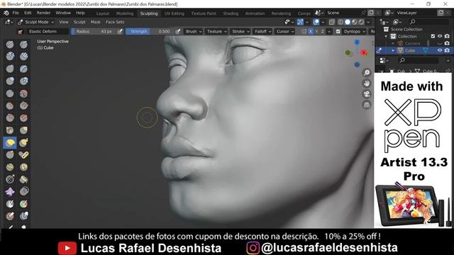Select the Draw sculpt brush
Viewport: 454px width, 255px height.
tap(10, 44)
